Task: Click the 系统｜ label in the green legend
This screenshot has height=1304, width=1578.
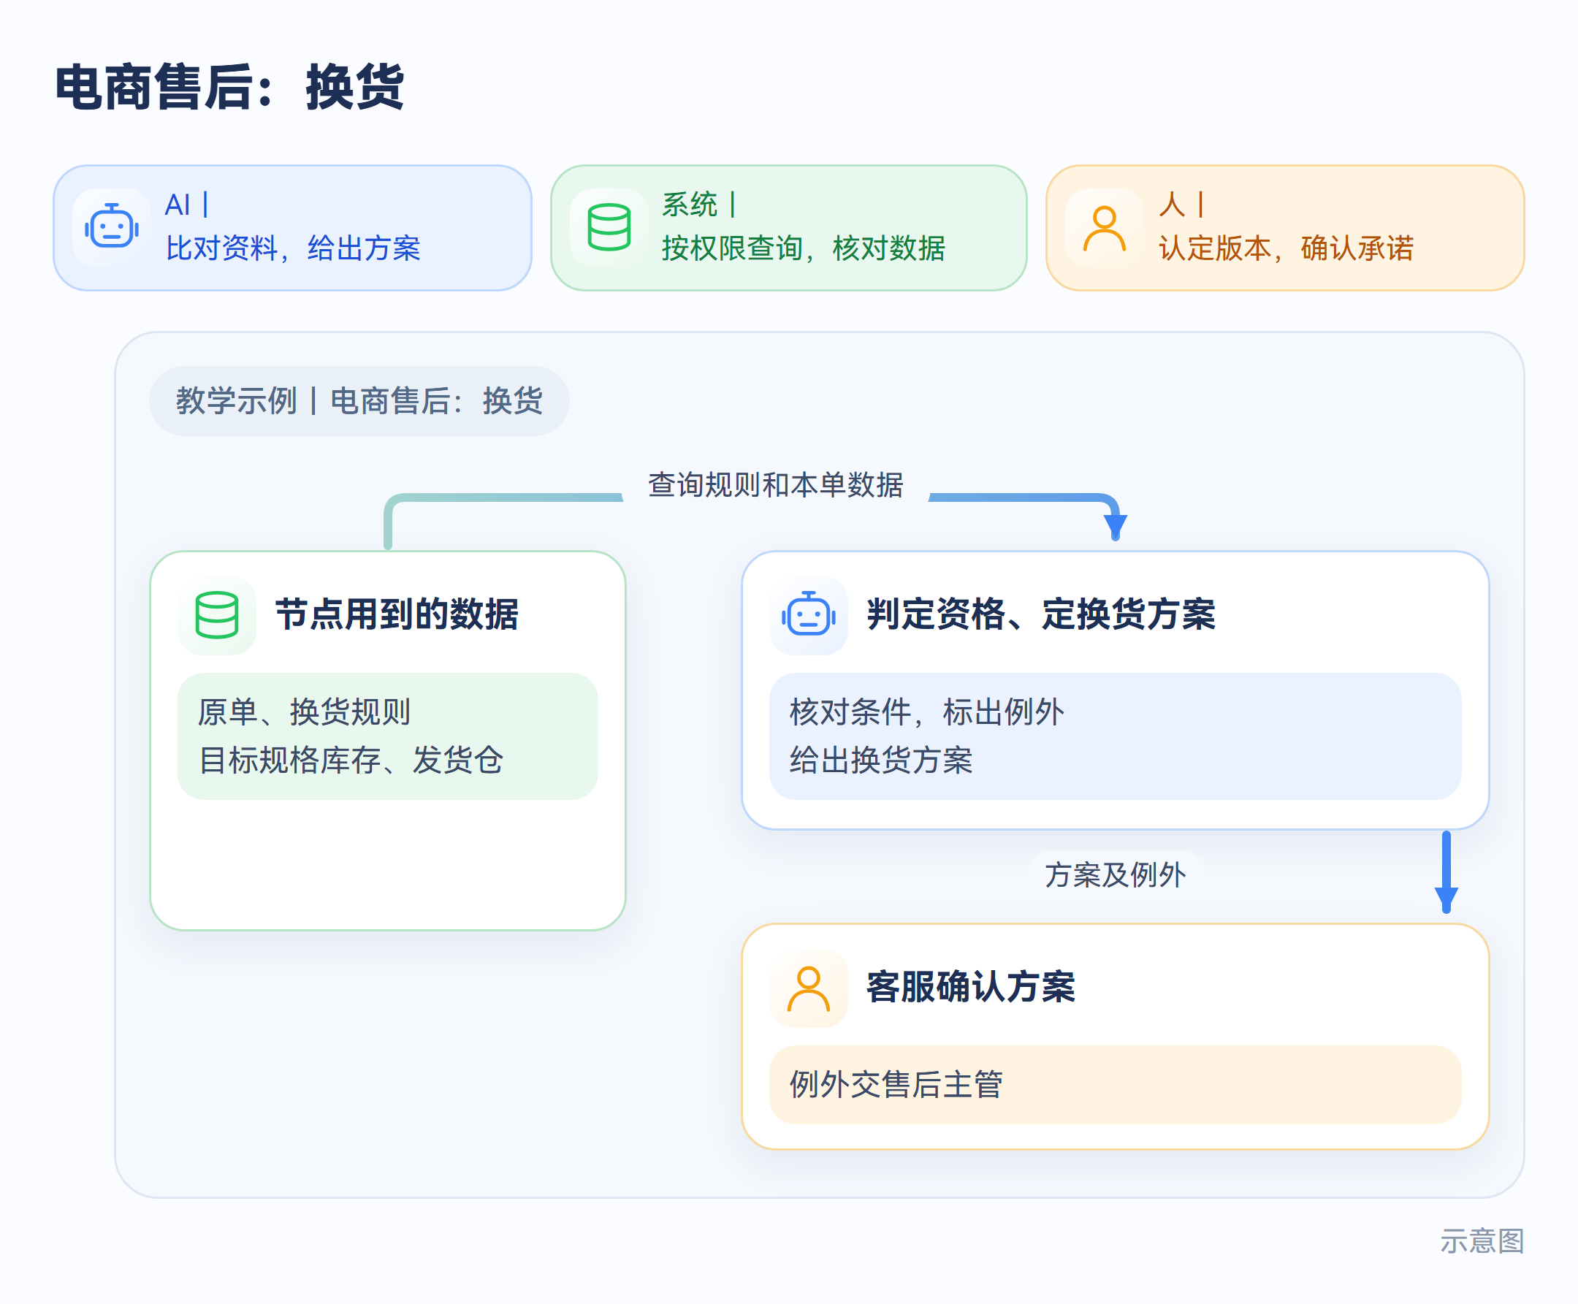Action: pyautogui.click(x=698, y=205)
